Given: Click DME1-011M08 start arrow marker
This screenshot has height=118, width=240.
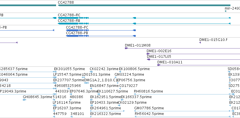Looking at the screenshot, I should [x=126, y=48].
